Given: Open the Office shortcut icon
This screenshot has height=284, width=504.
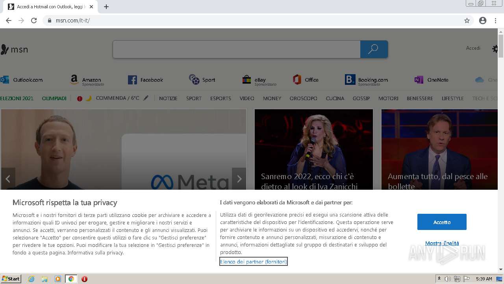Looking at the screenshot, I should pos(297,80).
